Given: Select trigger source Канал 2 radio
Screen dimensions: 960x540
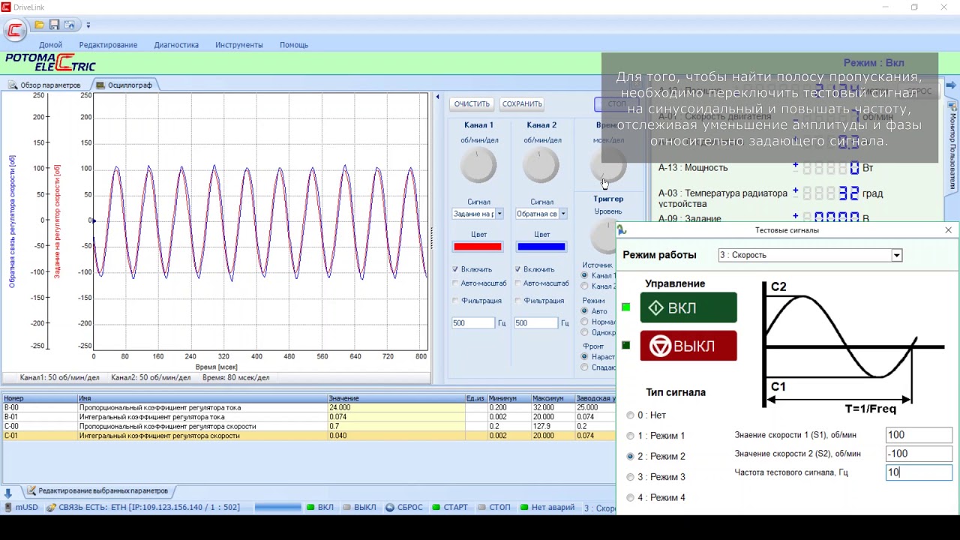Looking at the screenshot, I should 584,286.
